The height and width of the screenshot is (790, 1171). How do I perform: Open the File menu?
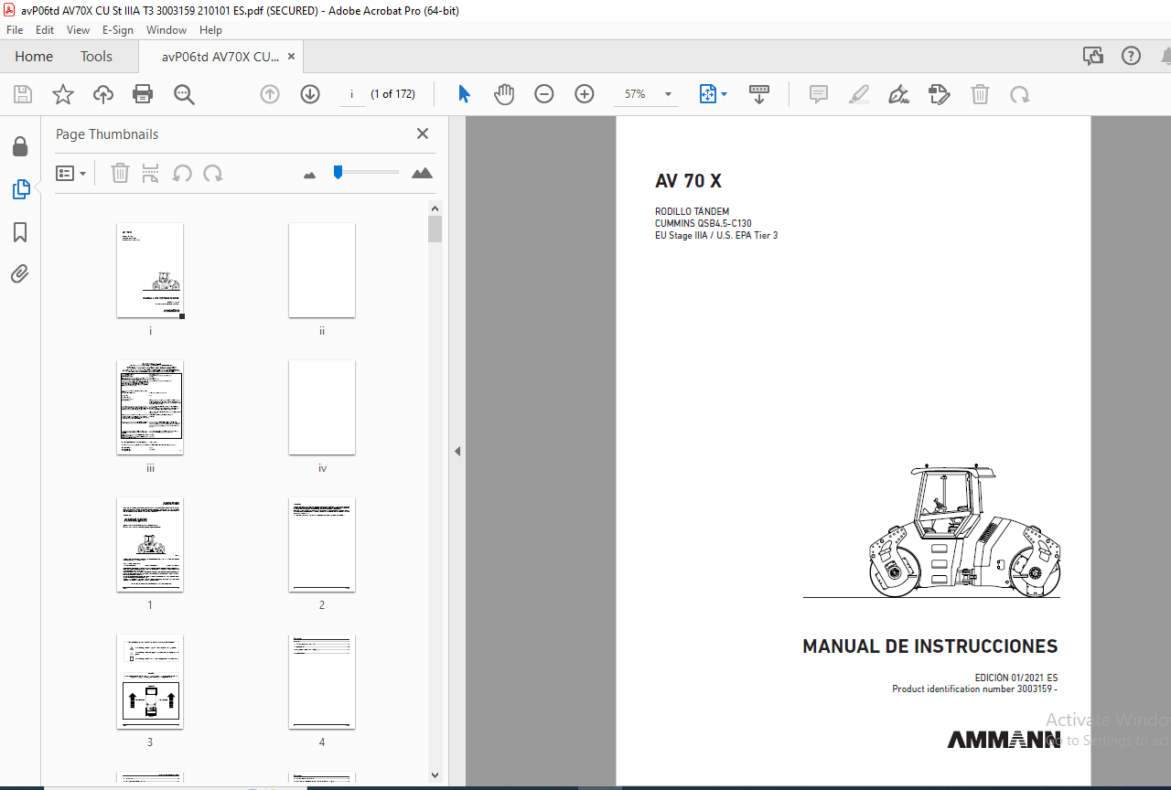click(15, 29)
